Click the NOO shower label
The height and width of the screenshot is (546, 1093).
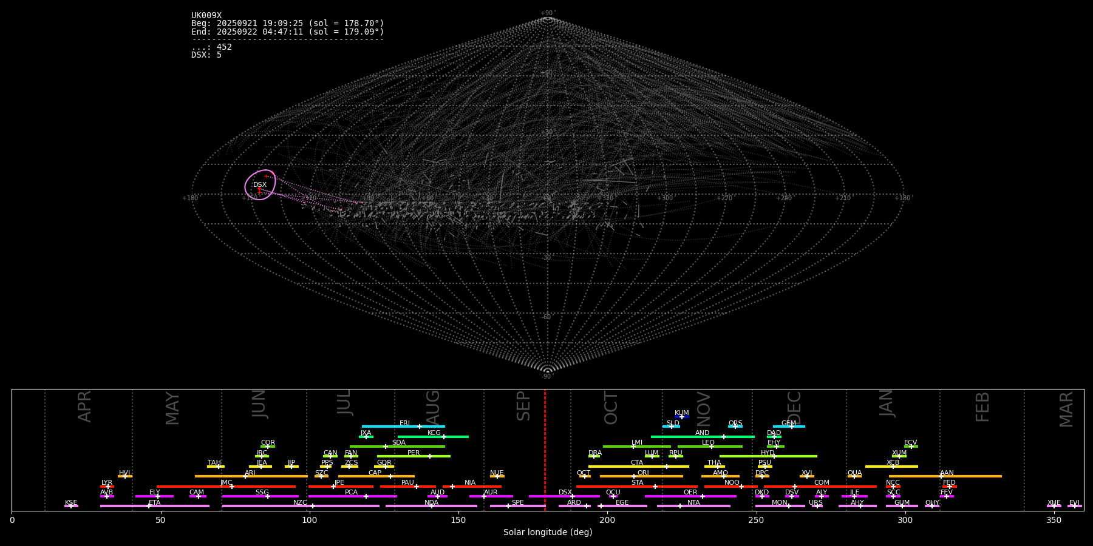732,483
